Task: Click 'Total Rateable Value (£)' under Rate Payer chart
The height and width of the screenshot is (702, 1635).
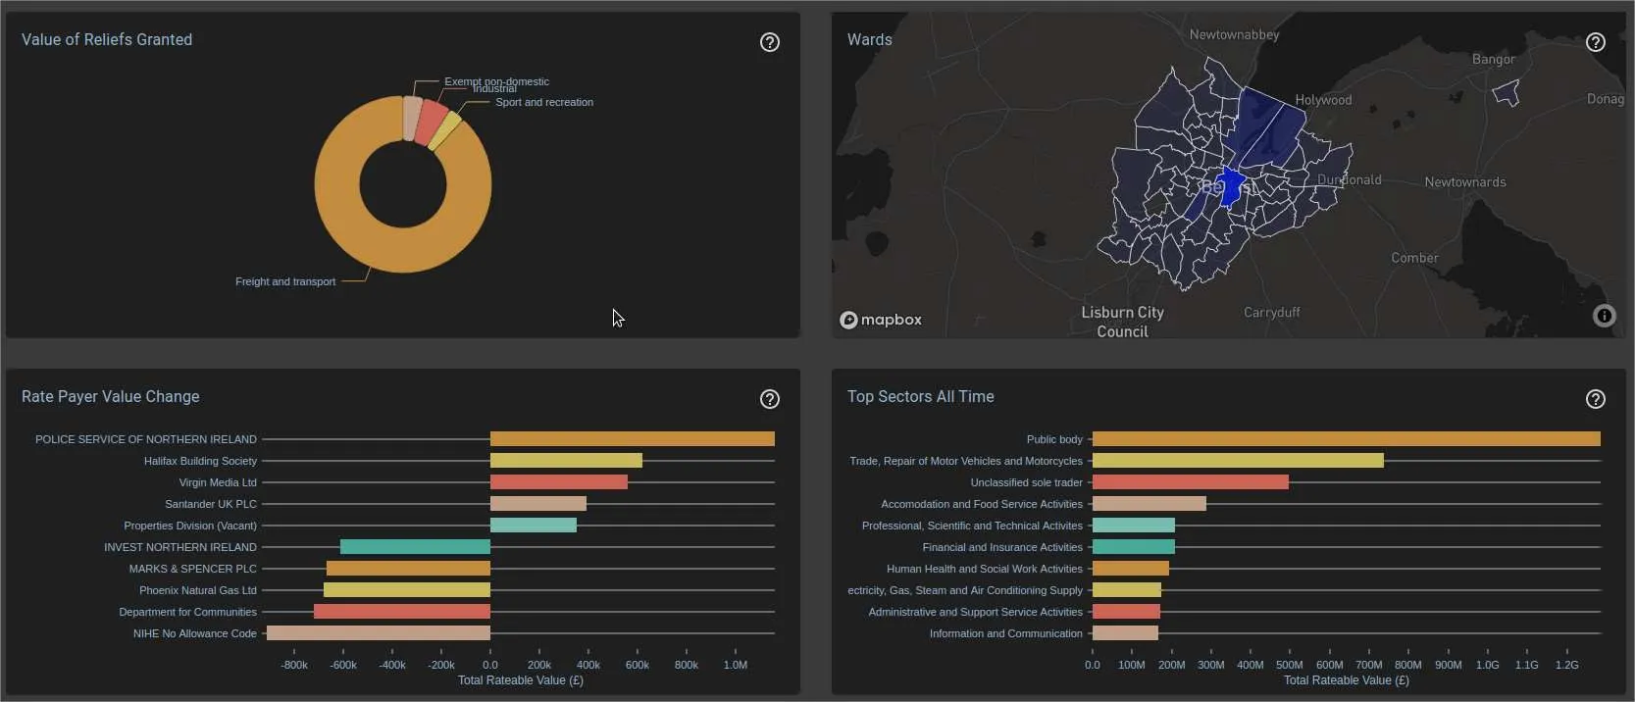Action: click(x=521, y=680)
